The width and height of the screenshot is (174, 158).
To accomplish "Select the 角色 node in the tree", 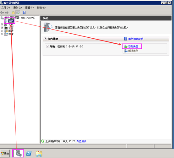I will (x=11, y=21).
